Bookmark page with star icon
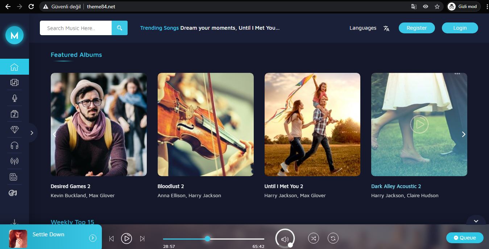 [x=437, y=7]
